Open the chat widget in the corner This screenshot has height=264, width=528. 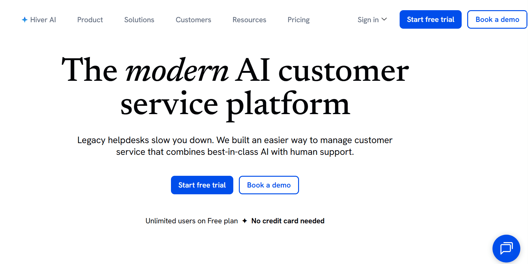pyautogui.click(x=506, y=249)
